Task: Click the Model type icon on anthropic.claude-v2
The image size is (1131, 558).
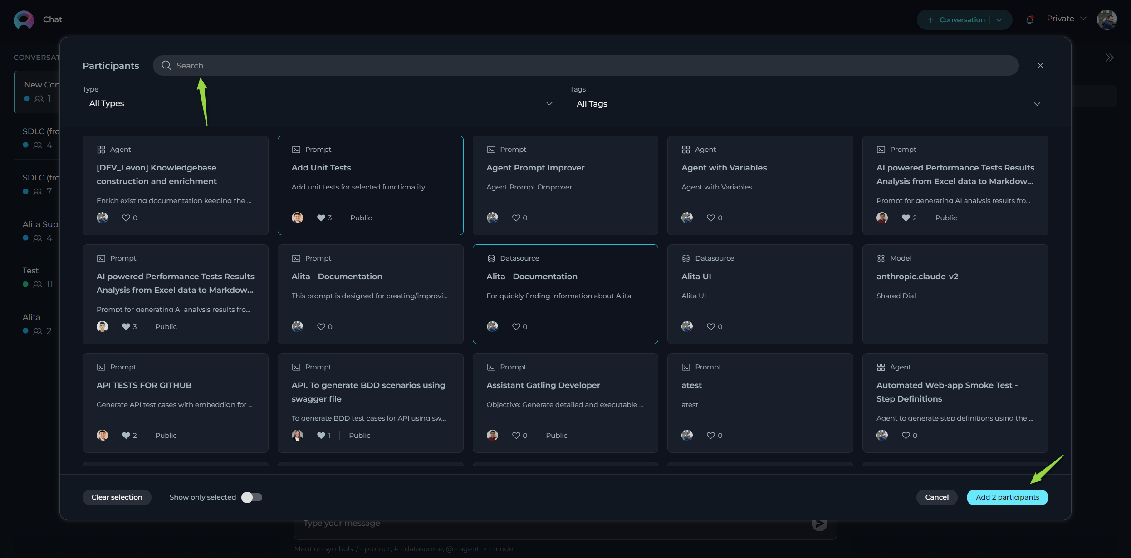Action: (881, 258)
